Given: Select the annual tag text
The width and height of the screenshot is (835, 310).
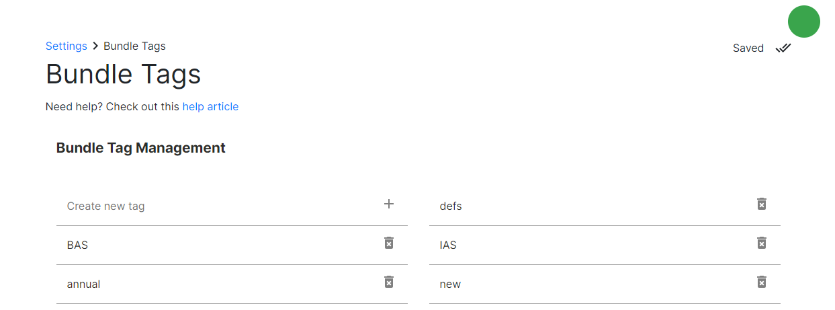Looking at the screenshot, I should tap(83, 284).
